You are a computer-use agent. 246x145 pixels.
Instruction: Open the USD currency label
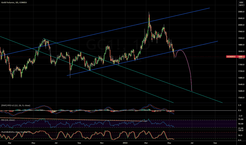pos(241,2)
